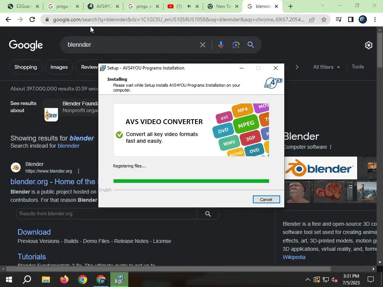Image resolution: width=383 pixels, height=287 pixels.
Task: Click the Cancel button in AVS4YOU setup
Action: point(266,200)
